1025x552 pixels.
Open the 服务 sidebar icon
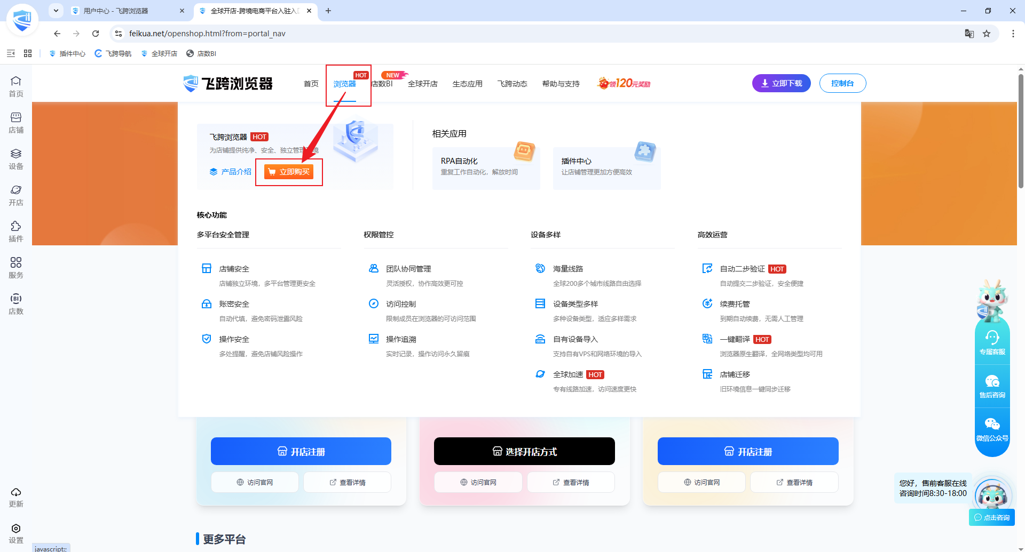pyautogui.click(x=16, y=268)
